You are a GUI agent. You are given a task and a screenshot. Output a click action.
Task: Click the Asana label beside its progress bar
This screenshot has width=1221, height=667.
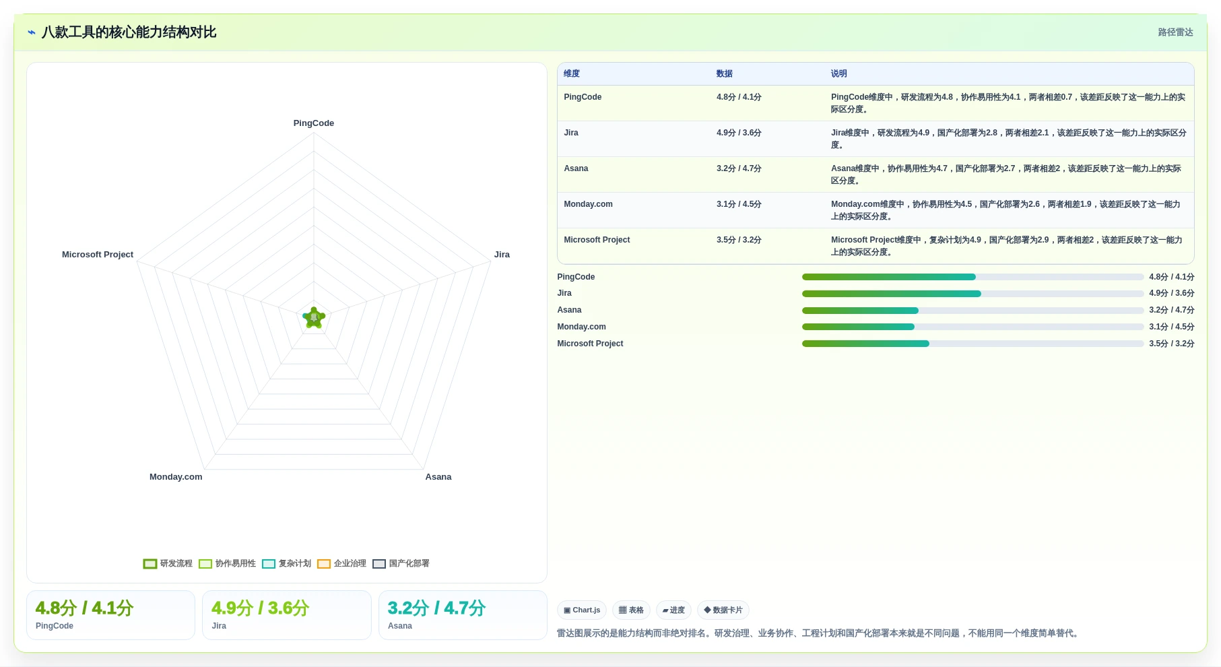[569, 310]
